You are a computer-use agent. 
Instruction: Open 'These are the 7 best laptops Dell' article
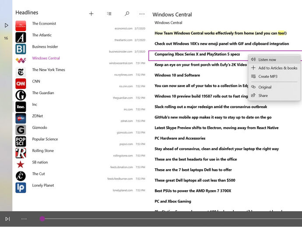(x=193, y=170)
